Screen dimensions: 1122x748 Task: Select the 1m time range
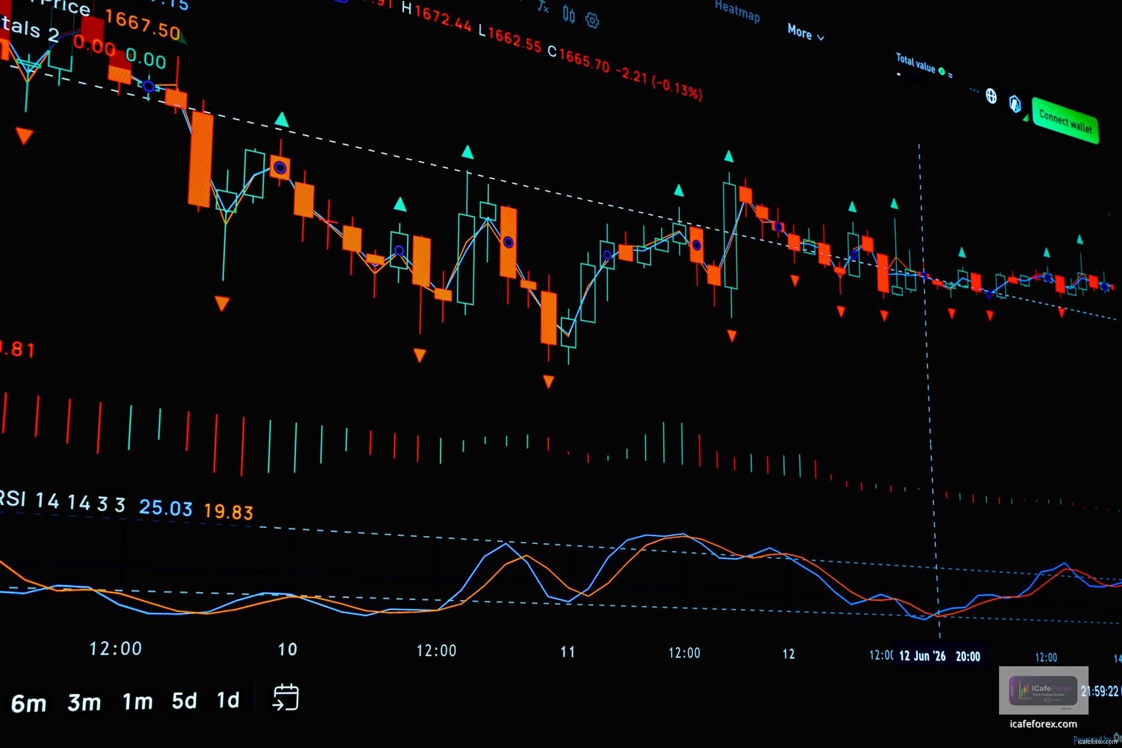(138, 701)
